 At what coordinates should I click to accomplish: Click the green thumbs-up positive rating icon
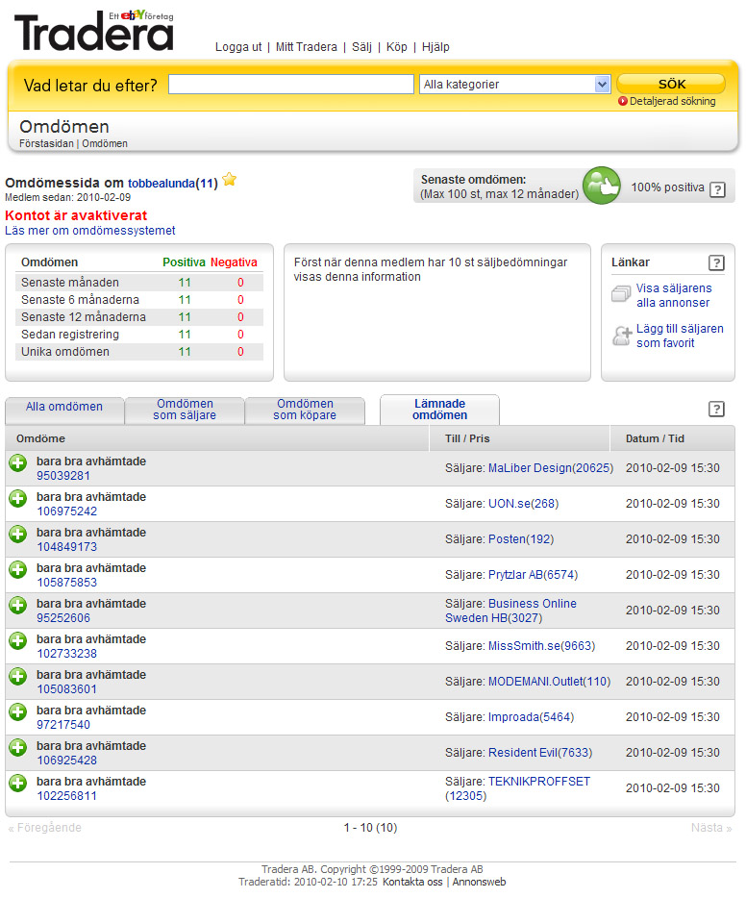coord(602,186)
